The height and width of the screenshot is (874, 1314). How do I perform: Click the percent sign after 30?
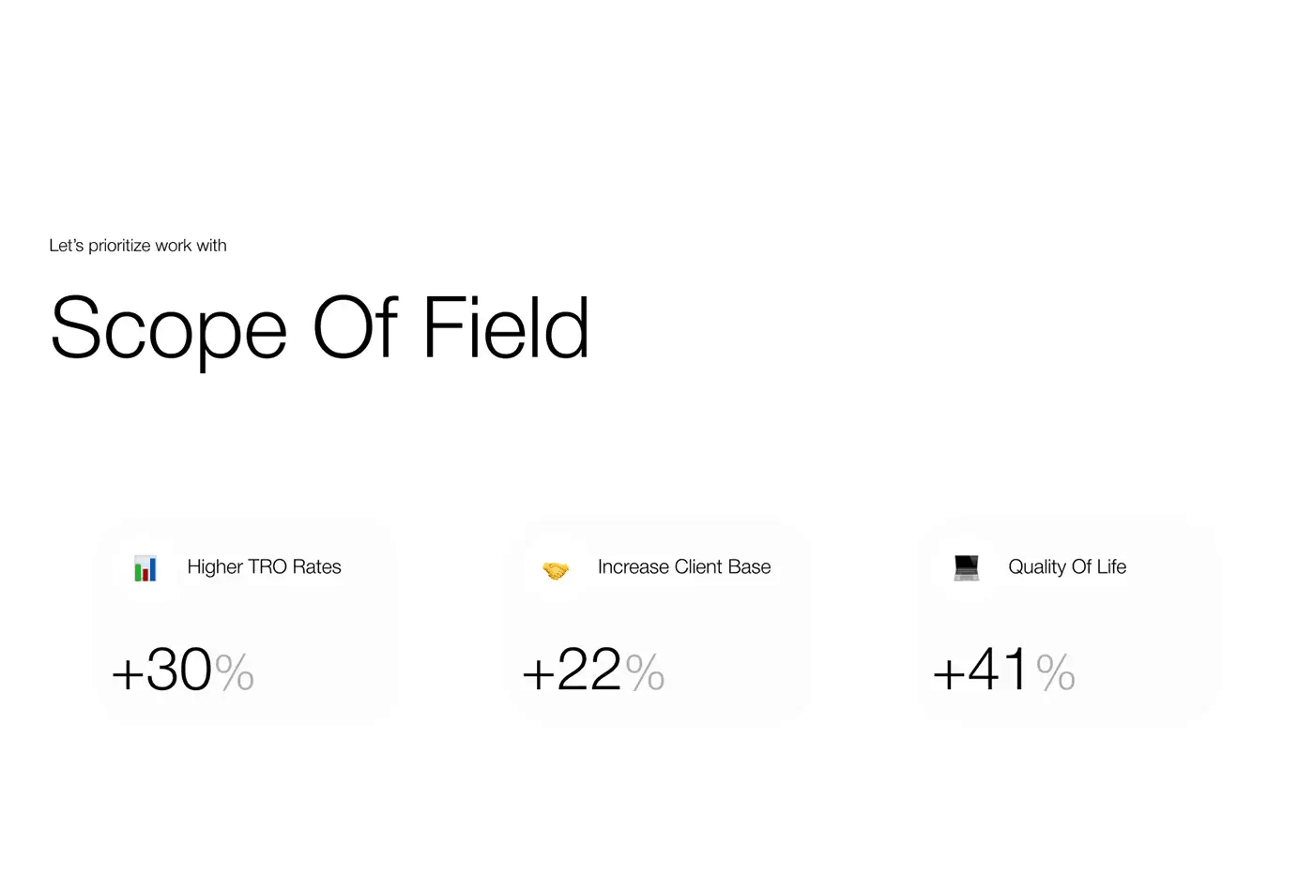tap(235, 672)
